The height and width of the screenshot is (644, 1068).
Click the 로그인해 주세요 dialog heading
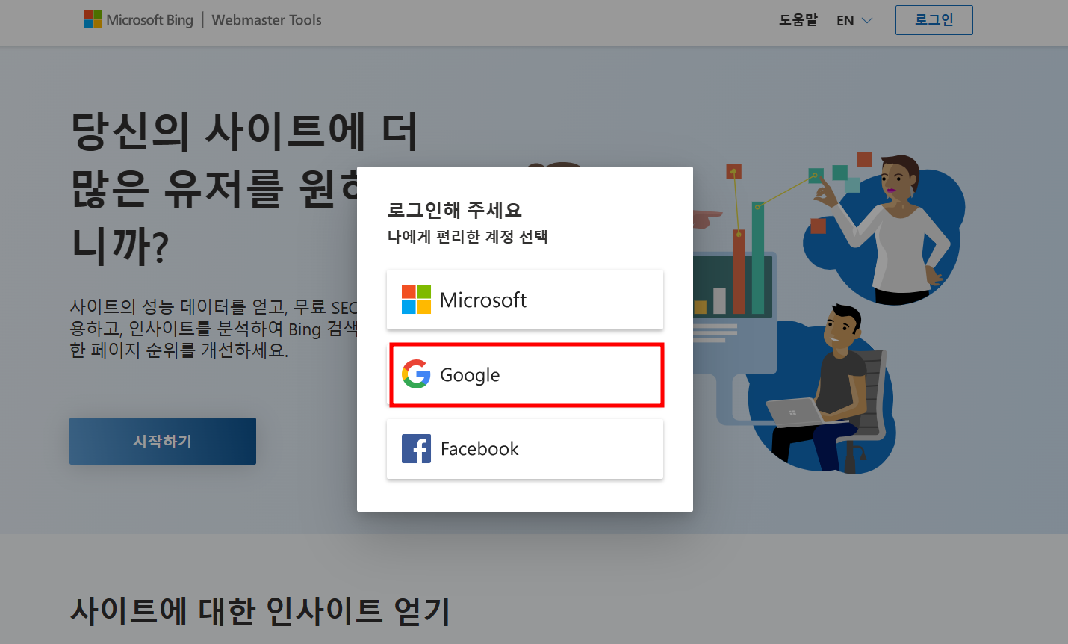(455, 210)
